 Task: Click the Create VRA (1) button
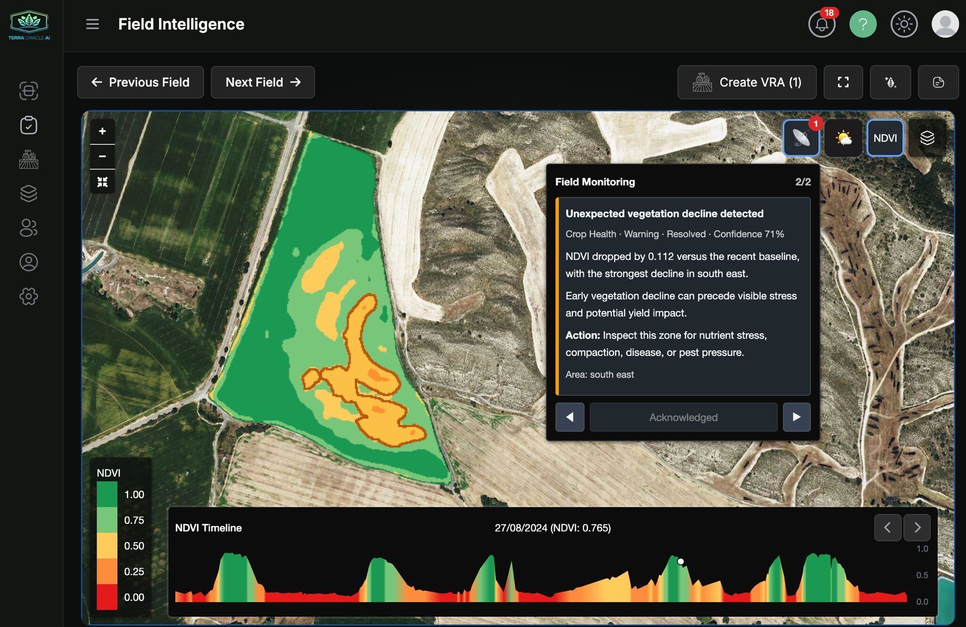(x=747, y=82)
